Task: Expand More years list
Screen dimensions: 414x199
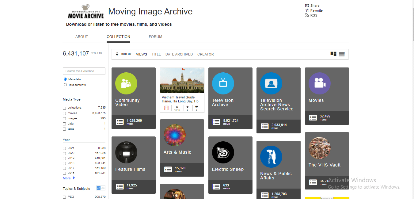Action: click(69, 178)
